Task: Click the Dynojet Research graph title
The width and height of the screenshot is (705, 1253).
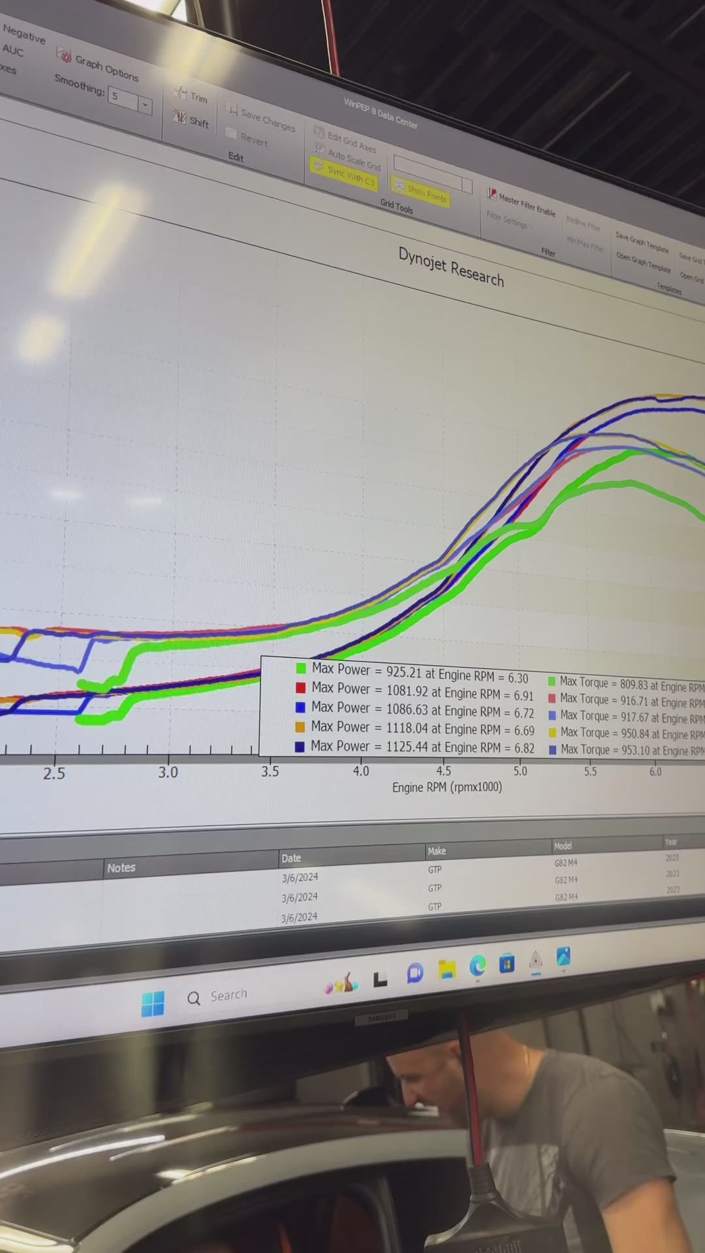Action: coord(451,267)
